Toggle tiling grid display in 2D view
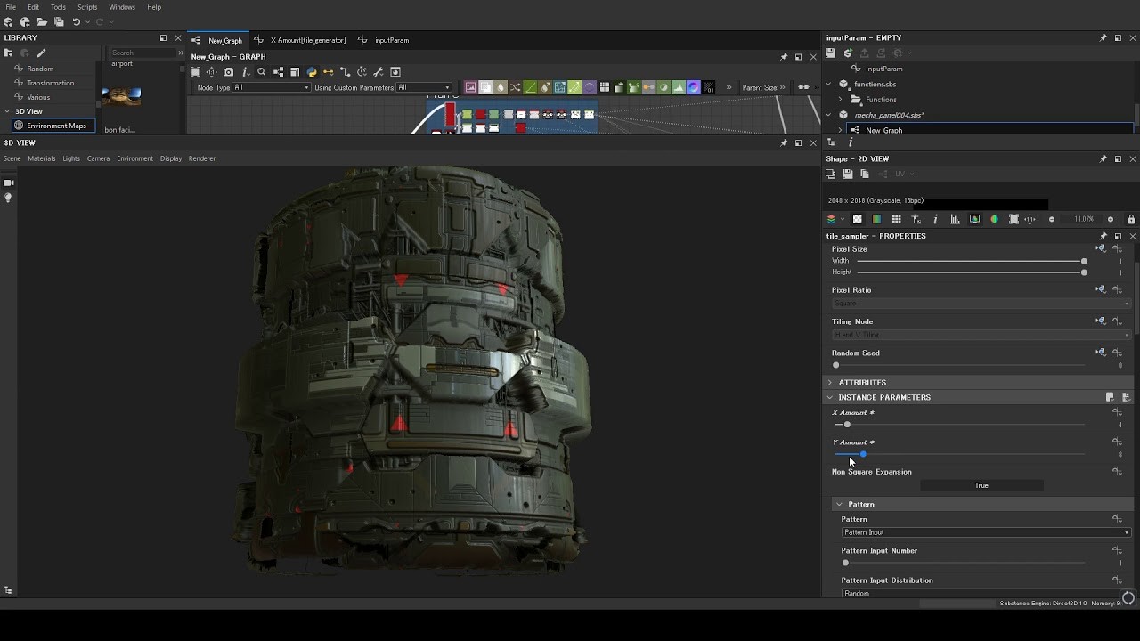This screenshot has height=641, width=1140. click(x=897, y=219)
